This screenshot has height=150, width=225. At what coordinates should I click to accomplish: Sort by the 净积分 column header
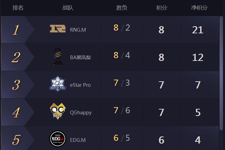click(x=199, y=8)
